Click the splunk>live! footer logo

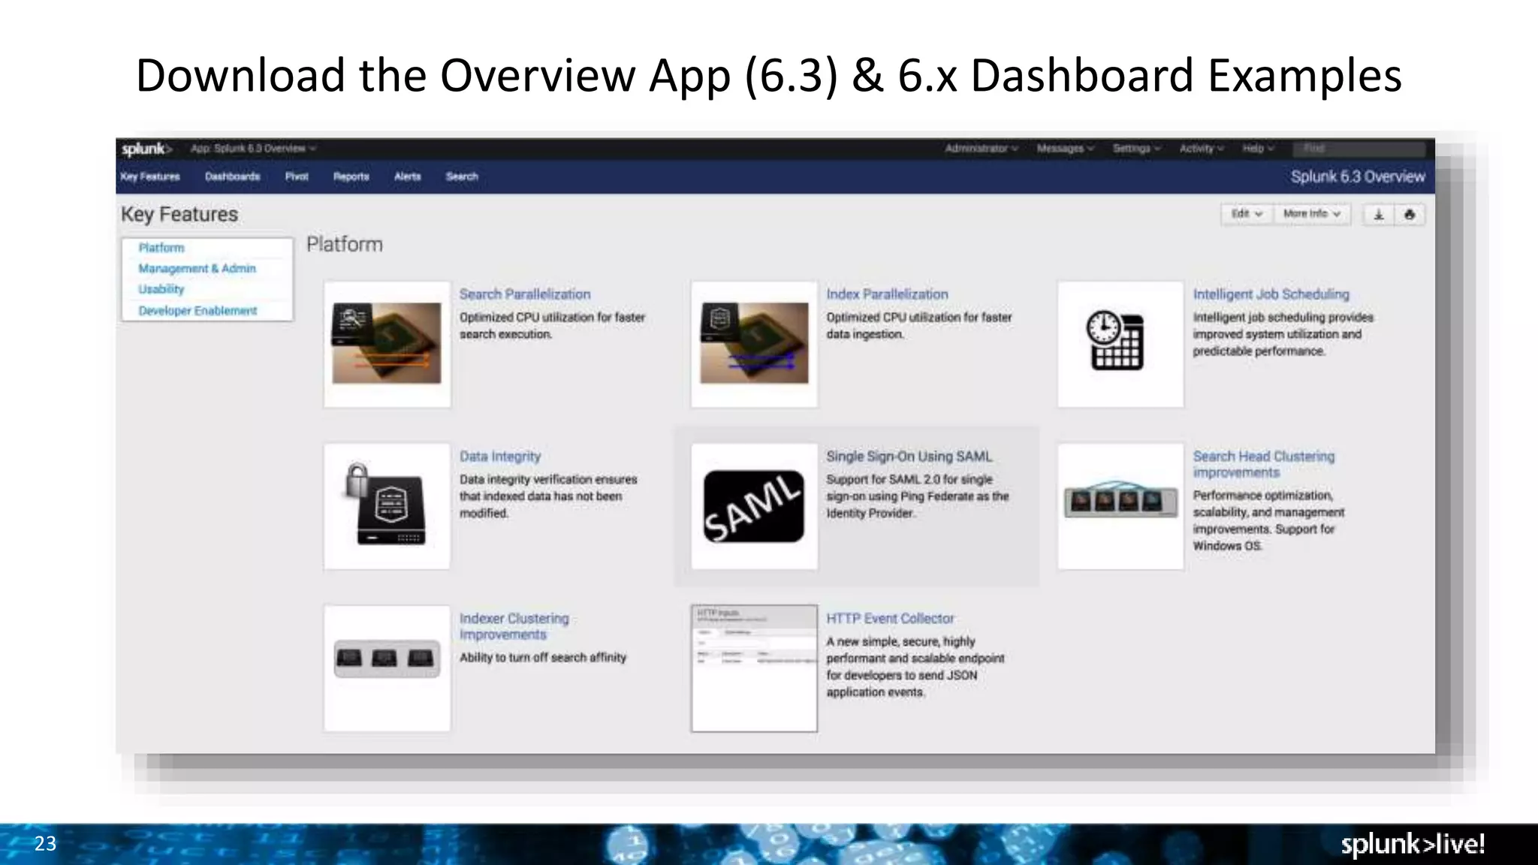[1413, 845]
